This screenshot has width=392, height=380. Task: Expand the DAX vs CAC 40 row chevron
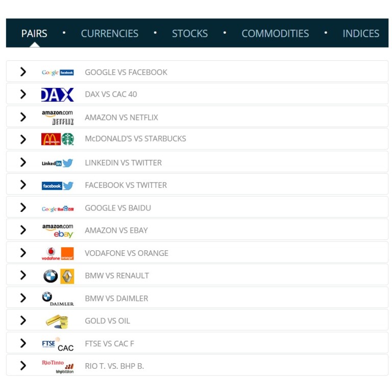(23, 94)
